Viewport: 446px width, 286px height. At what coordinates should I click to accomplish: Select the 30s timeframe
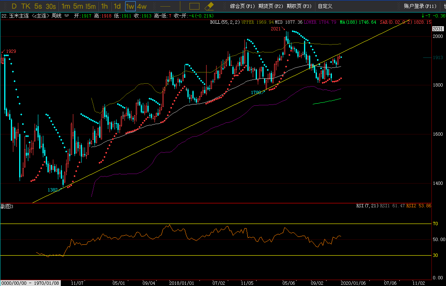[x=51, y=6]
